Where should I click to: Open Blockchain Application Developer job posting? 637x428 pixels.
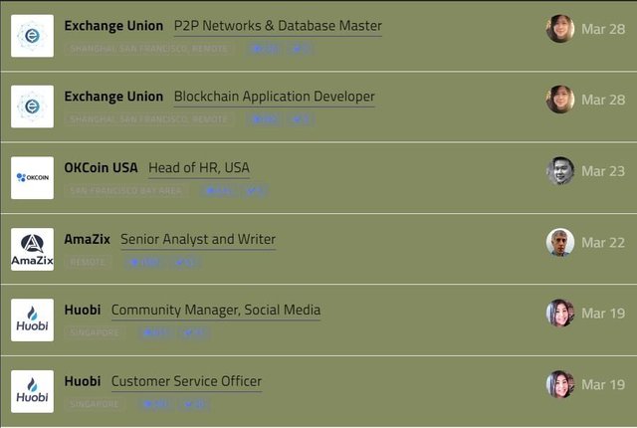coord(275,97)
